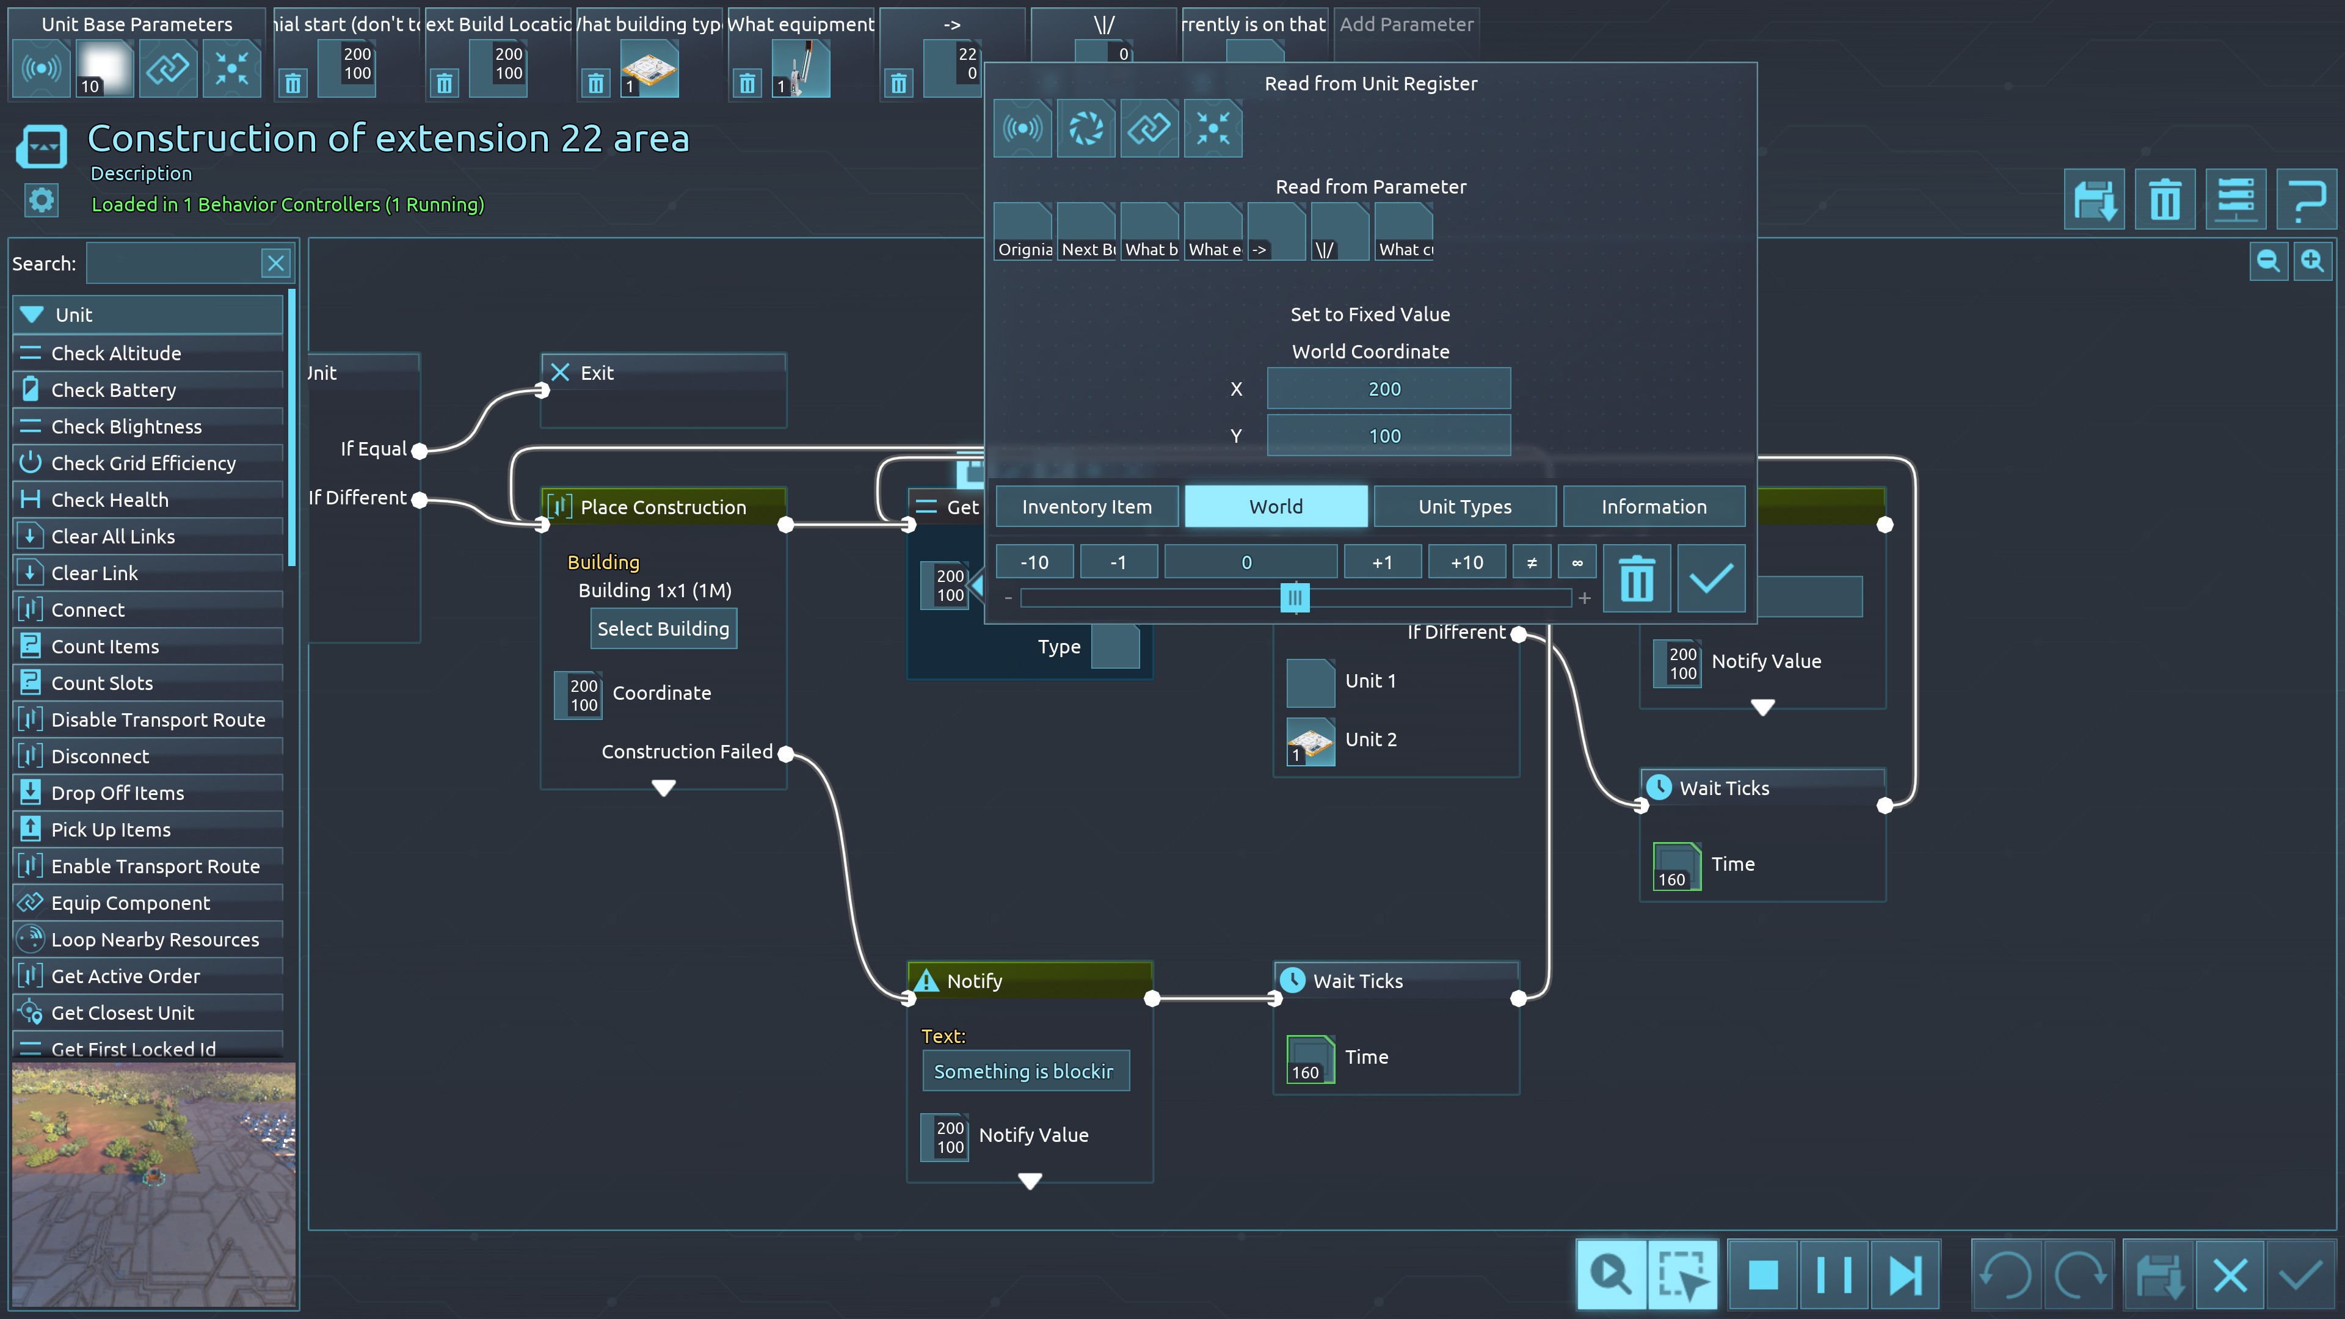
Task: Switch to Inventory Item tab
Action: click(x=1087, y=506)
